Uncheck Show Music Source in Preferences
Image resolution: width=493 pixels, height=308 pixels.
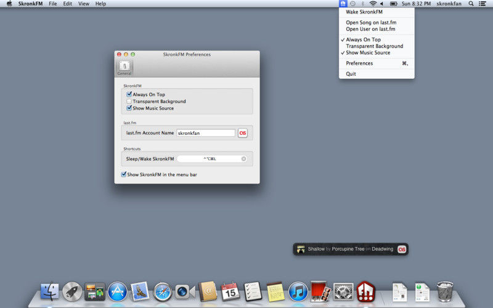point(129,108)
